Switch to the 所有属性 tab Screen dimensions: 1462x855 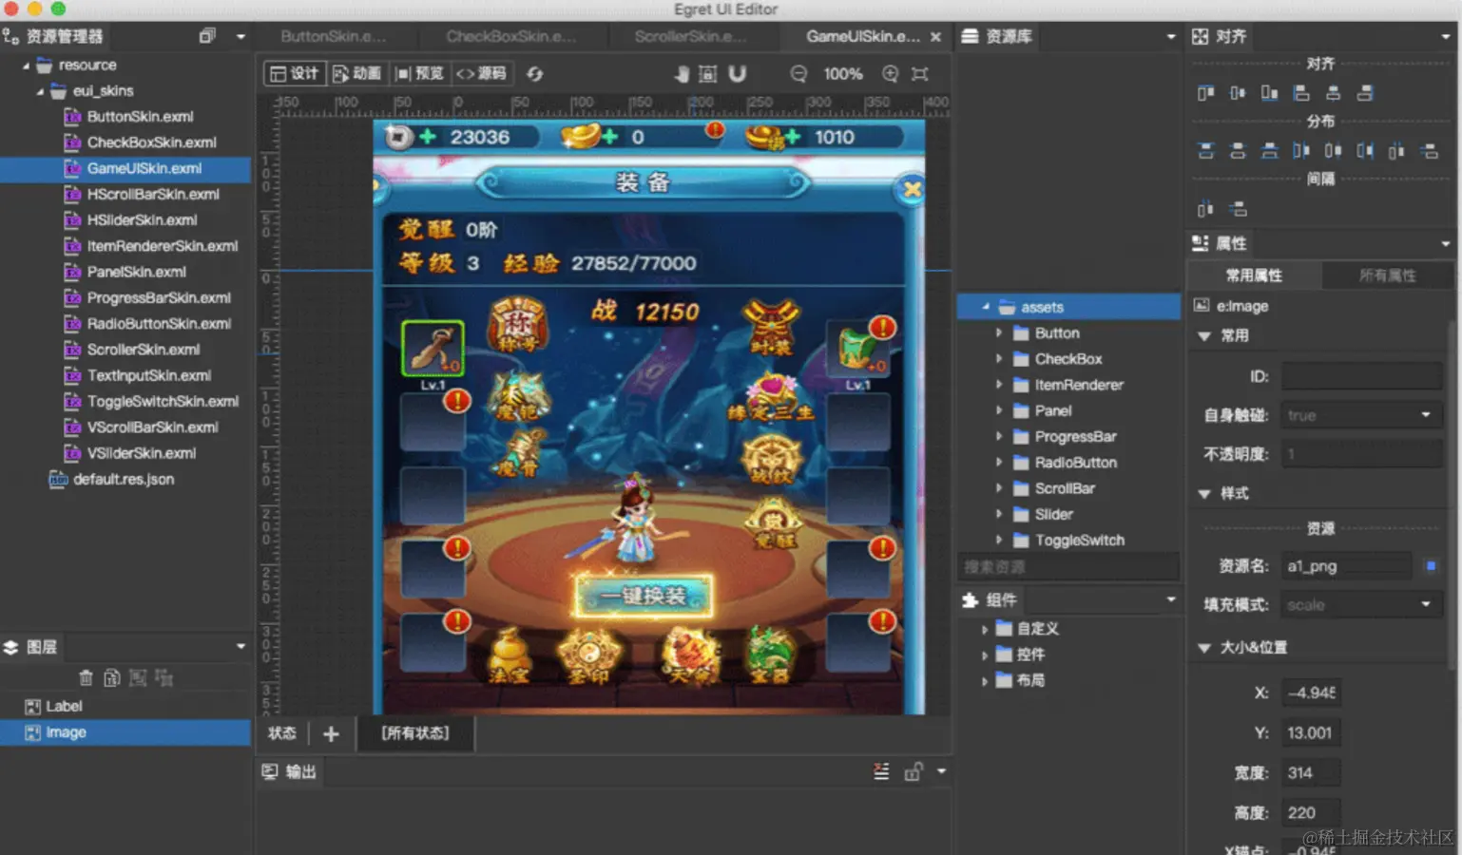pos(1387,275)
